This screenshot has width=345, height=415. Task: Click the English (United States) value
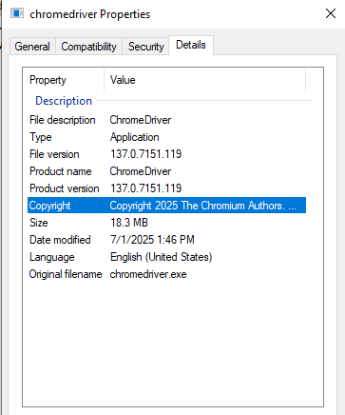coord(161,257)
